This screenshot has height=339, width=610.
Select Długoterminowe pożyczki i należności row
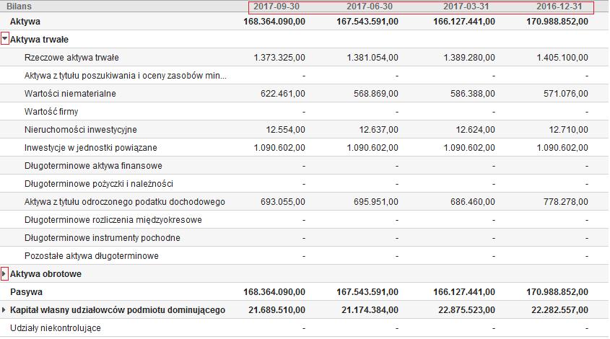[x=305, y=183]
